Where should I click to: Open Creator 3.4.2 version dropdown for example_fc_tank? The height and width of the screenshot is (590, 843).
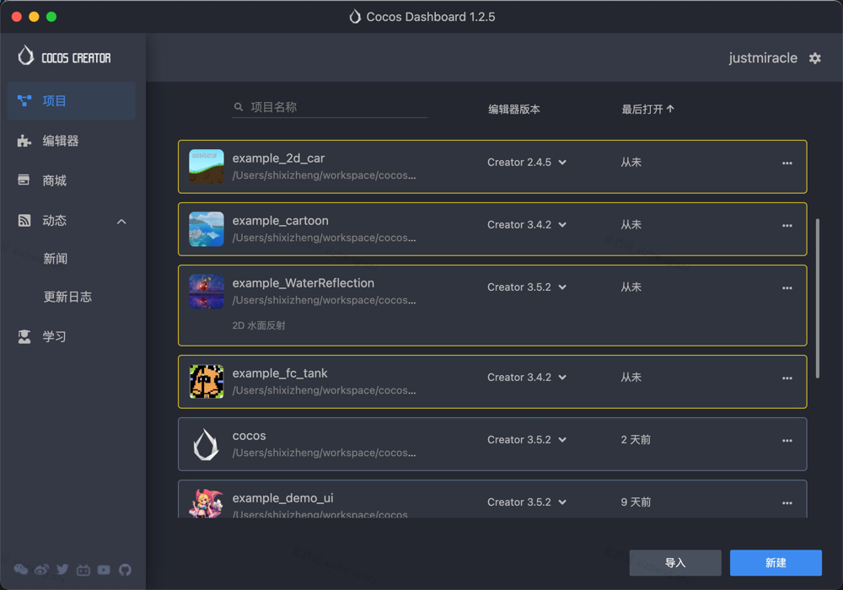(x=527, y=378)
